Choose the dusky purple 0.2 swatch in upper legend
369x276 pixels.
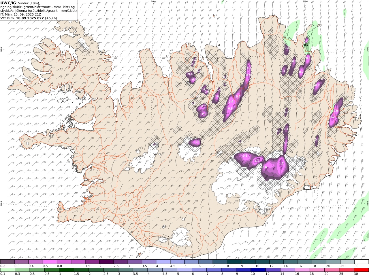[7, 262]
